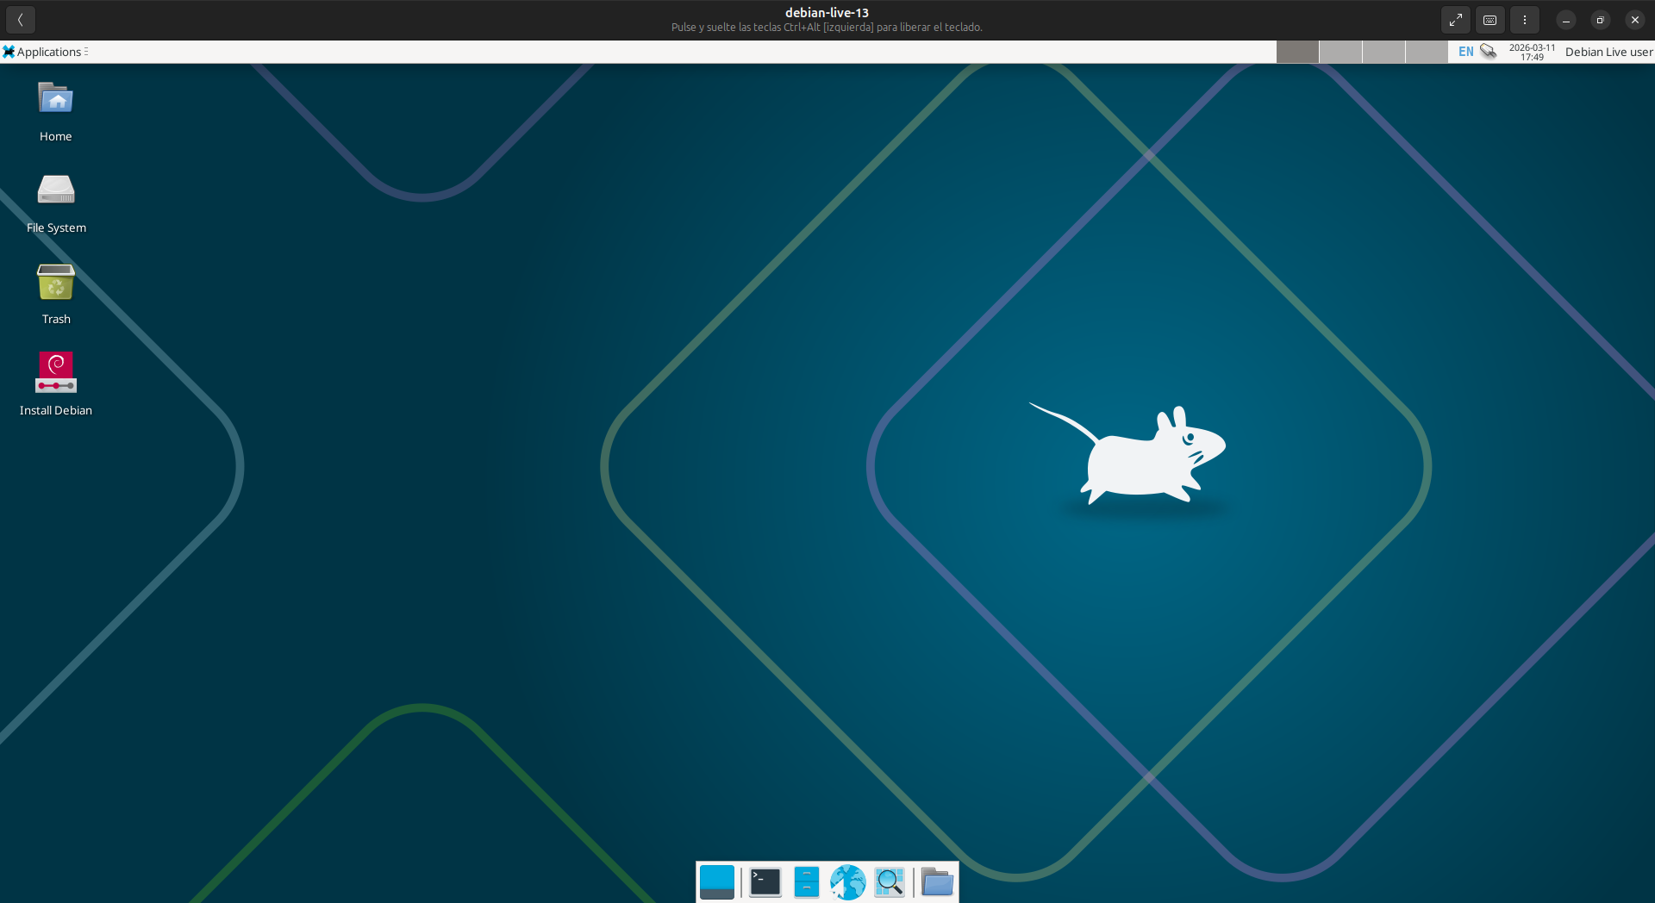
Task: Open the EN keyboard layout switcher
Action: (x=1465, y=52)
